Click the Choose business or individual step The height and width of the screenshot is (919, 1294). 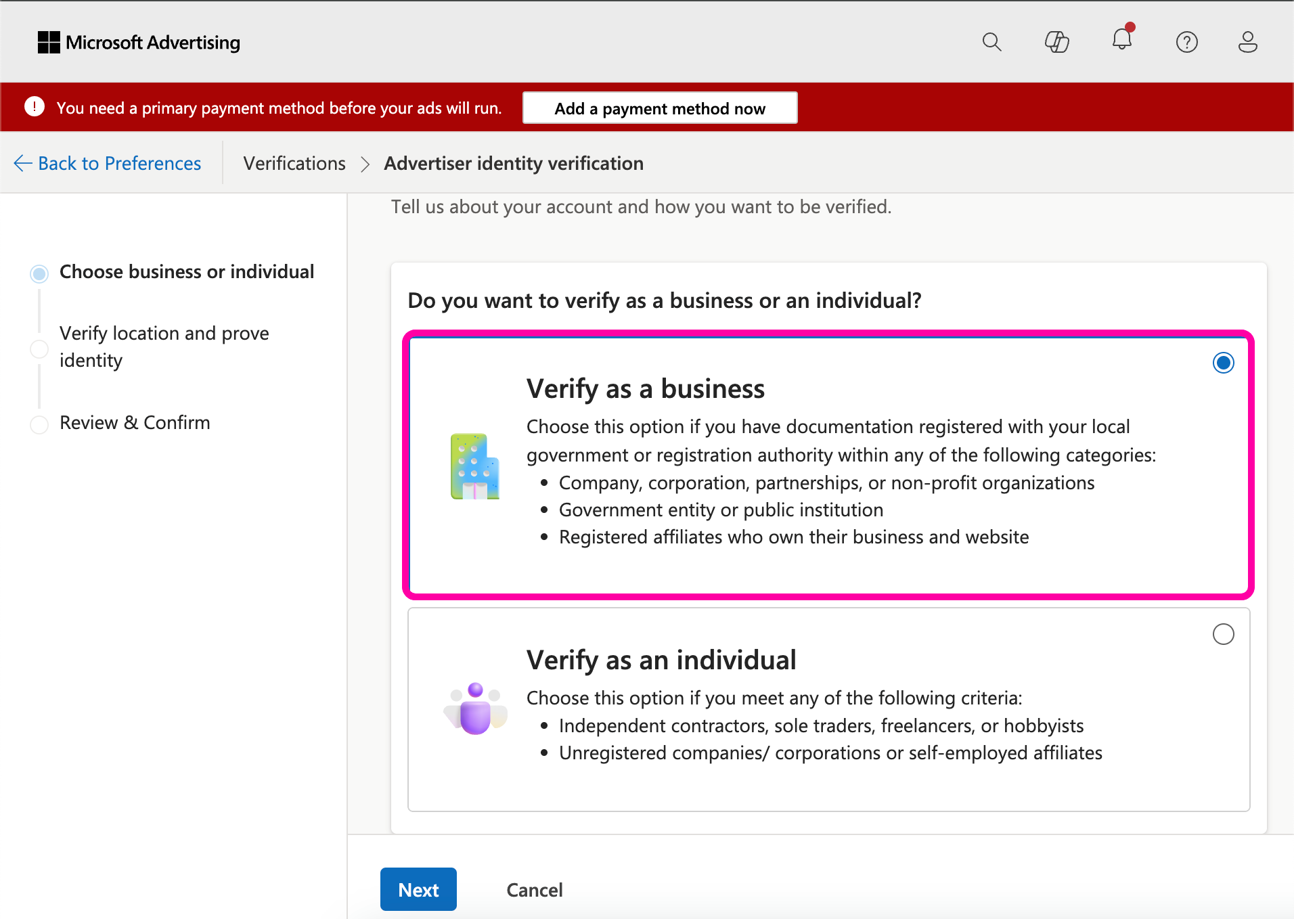click(x=186, y=272)
